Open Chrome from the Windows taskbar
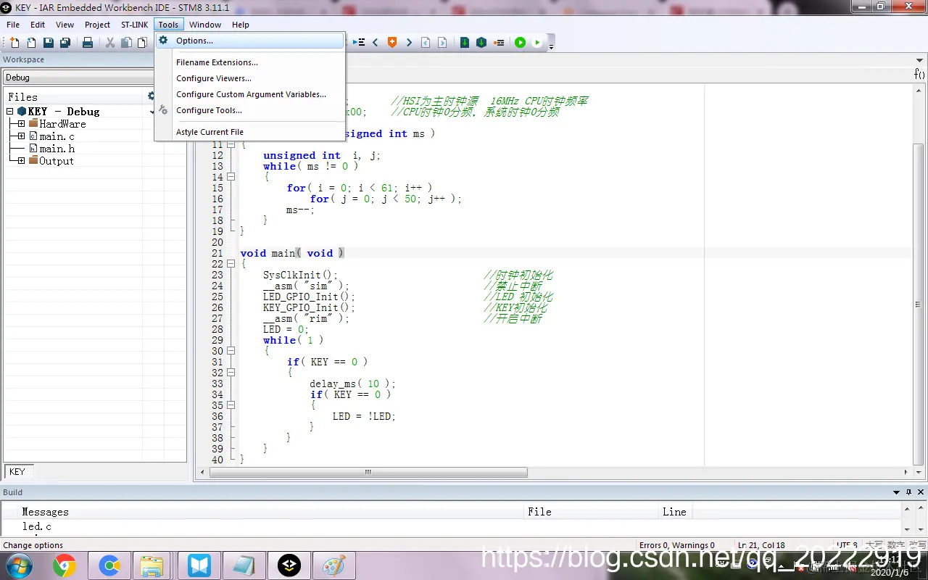Image resolution: width=928 pixels, height=580 pixels. [65, 565]
